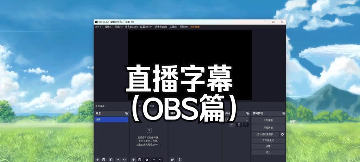The width and height of the screenshot is (360, 162).
Task: Delete selected scene with trash icon
Action: point(104,160)
